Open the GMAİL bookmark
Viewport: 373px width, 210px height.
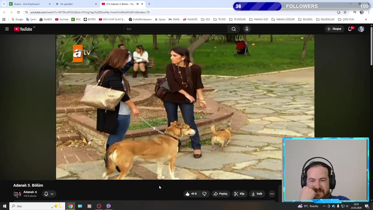(174, 20)
